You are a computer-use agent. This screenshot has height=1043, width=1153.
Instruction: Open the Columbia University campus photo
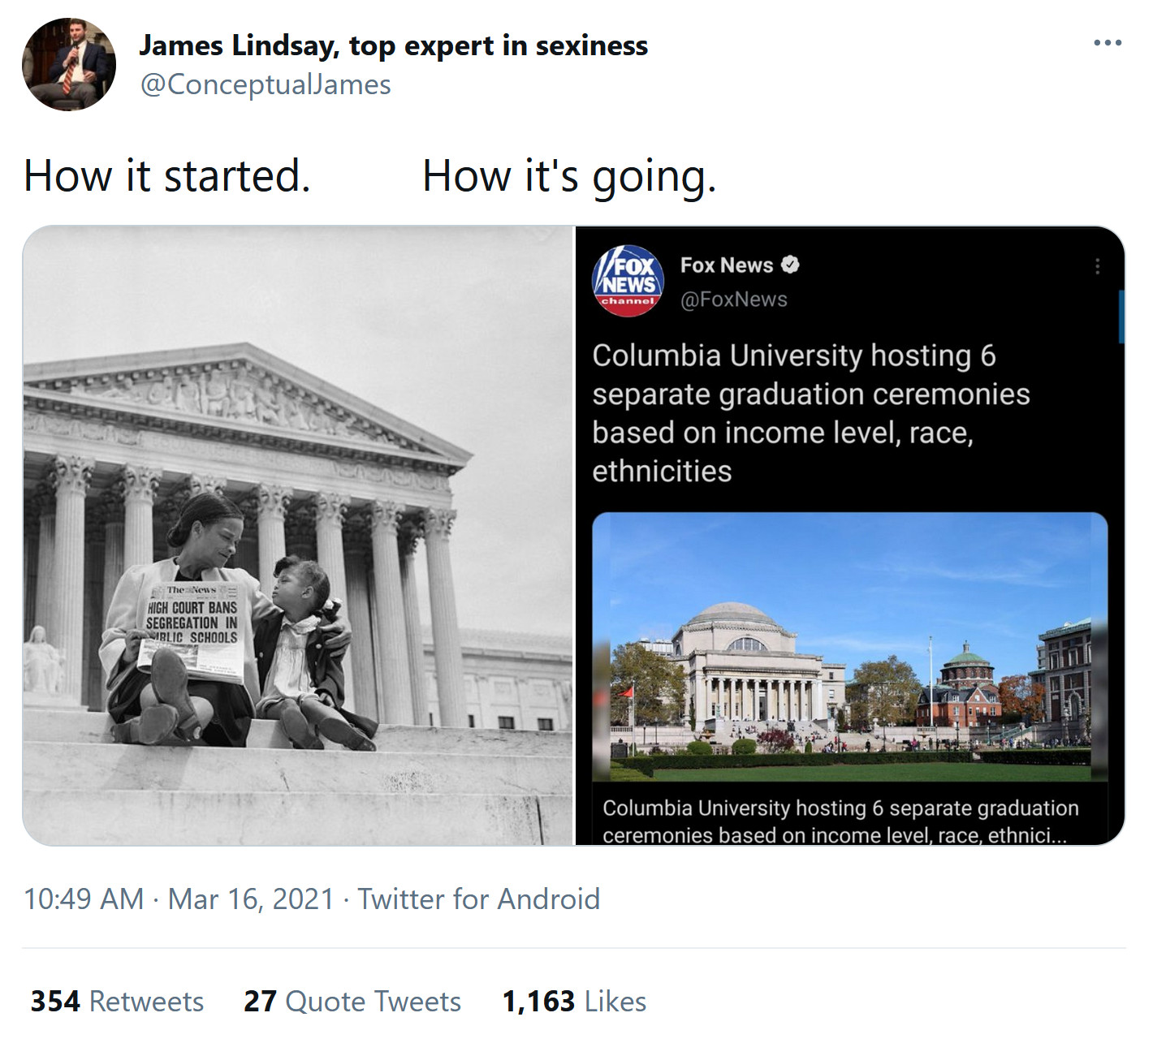[x=849, y=647]
